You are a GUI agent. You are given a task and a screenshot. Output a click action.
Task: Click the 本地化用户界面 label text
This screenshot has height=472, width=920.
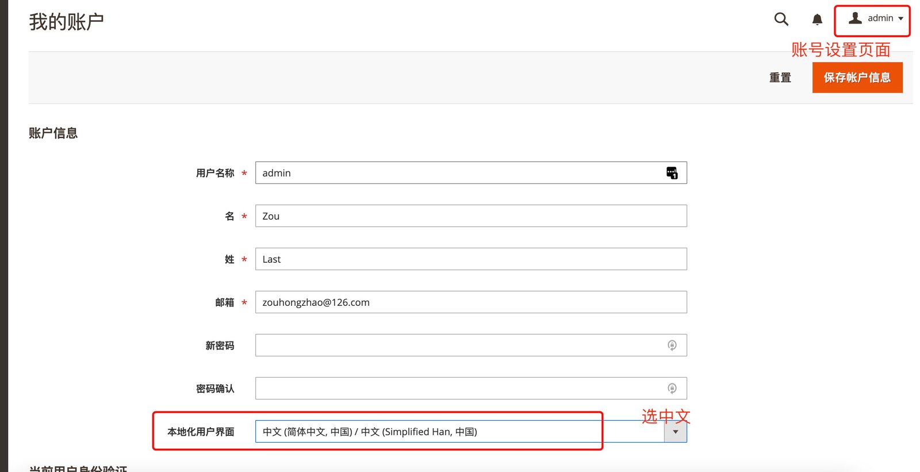(x=201, y=432)
